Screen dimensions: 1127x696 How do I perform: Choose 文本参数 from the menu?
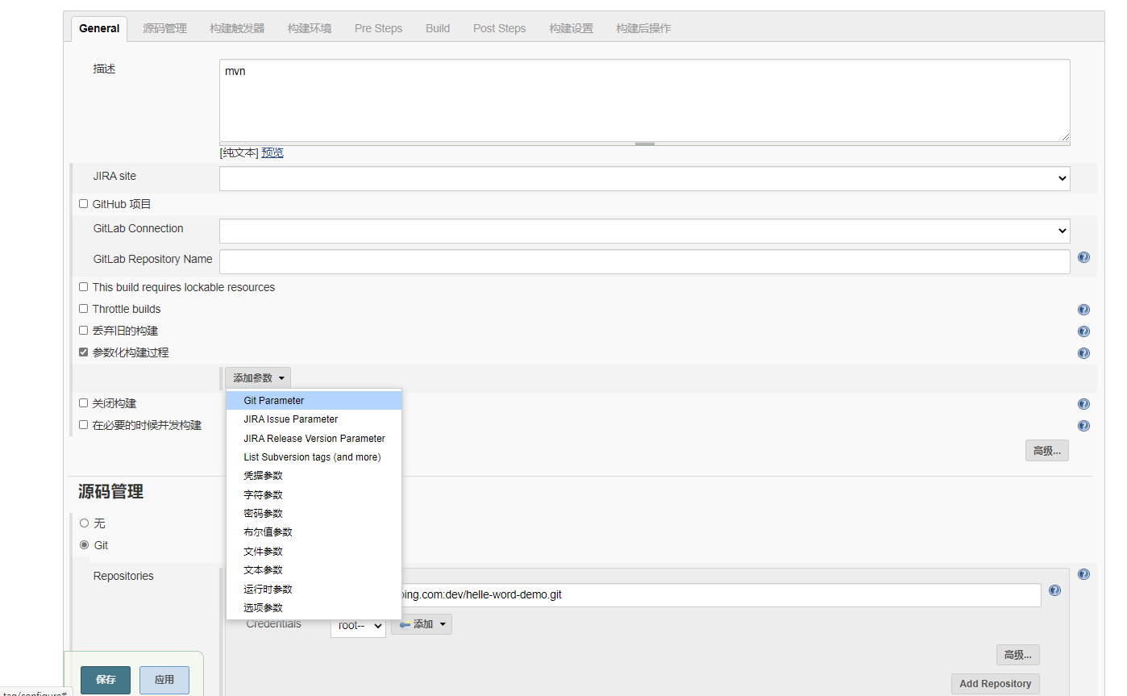tap(314, 570)
